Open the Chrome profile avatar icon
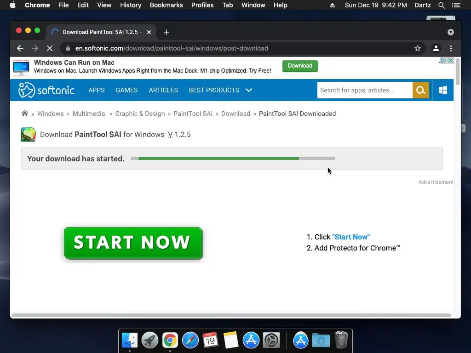 436,48
